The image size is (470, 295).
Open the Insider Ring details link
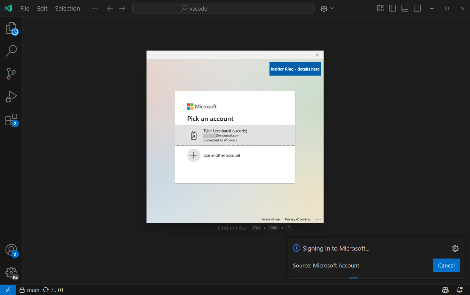tap(308, 69)
